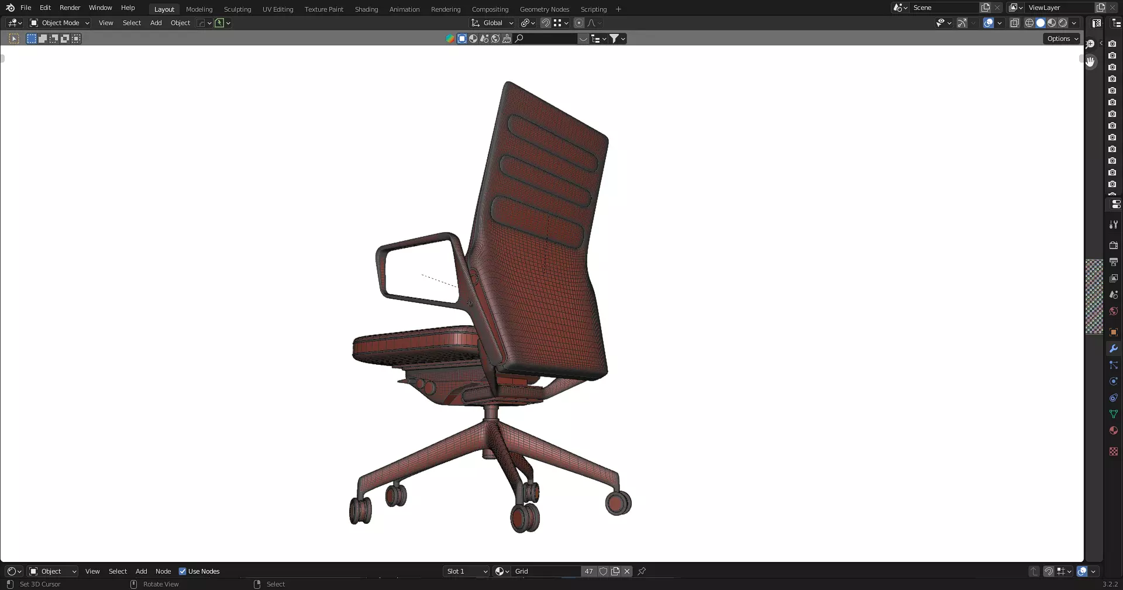
Task: Switch to Rendered viewport shading
Action: coord(1063,23)
